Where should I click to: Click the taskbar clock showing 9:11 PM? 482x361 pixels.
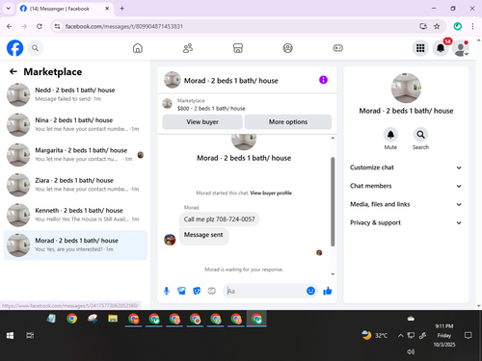coord(444,336)
